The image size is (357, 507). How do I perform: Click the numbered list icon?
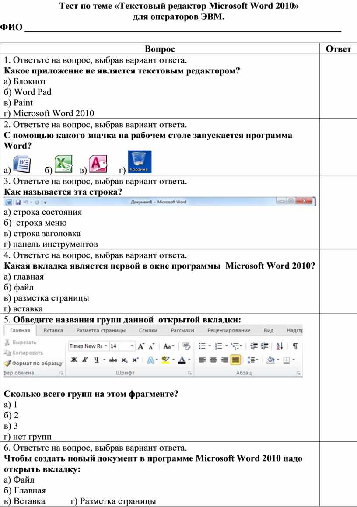(219, 346)
